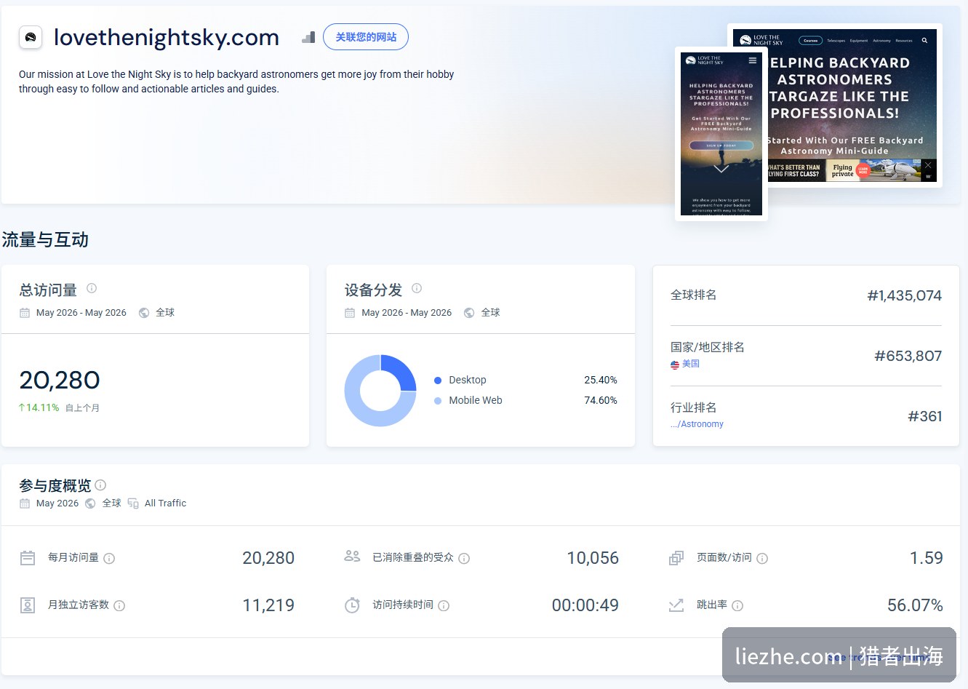Click the globe icon in 参与度概览 header
This screenshot has width=968, height=689.
[x=90, y=503]
